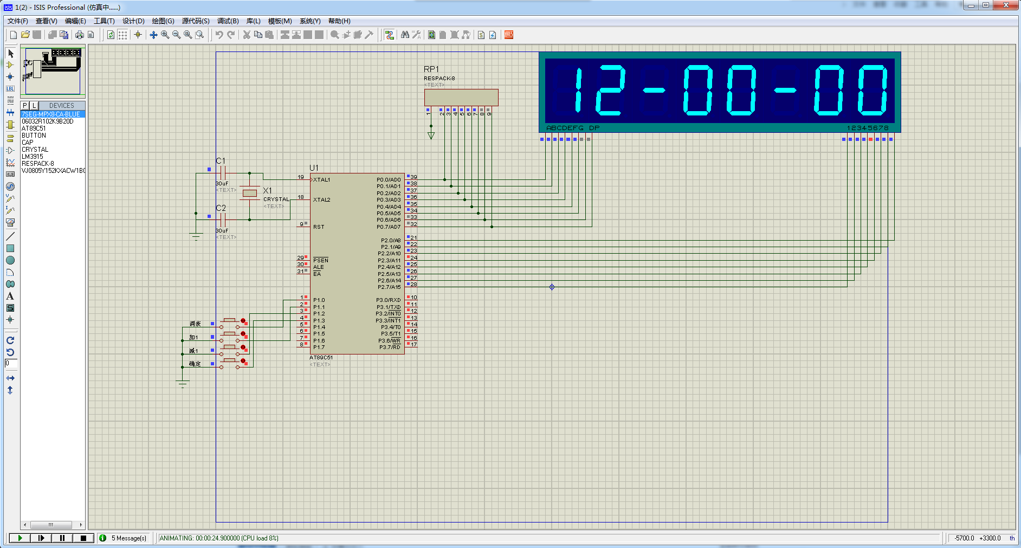Image resolution: width=1021 pixels, height=548 pixels.
Task: Zoom to a selected area
Action: tap(199, 35)
